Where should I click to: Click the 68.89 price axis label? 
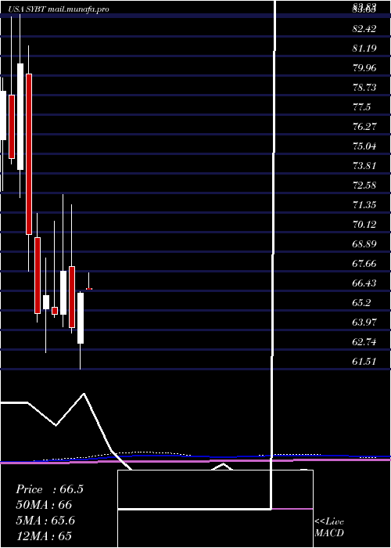364,244
